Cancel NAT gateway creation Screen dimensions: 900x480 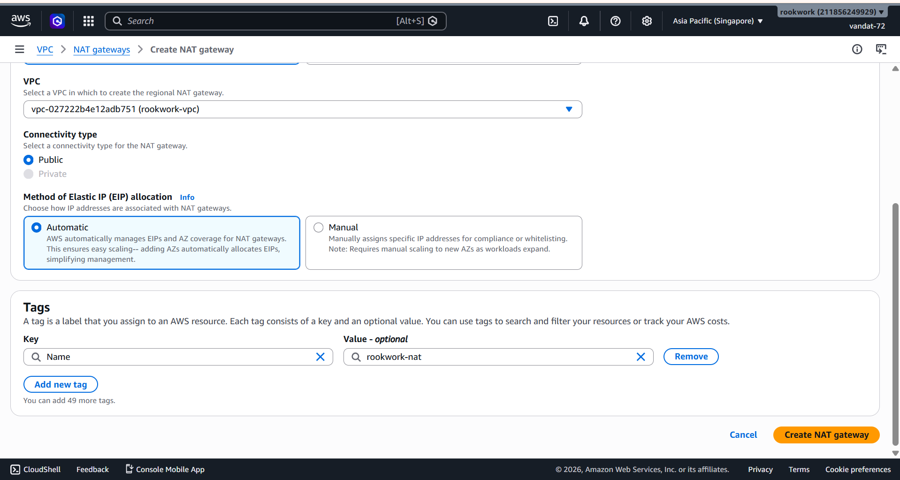coord(743,435)
